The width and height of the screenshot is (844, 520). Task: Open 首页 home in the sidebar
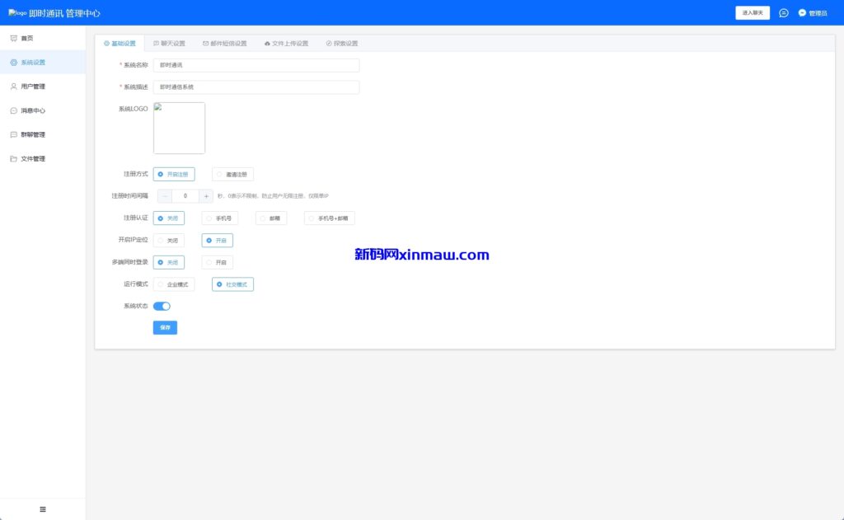coord(26,39)
